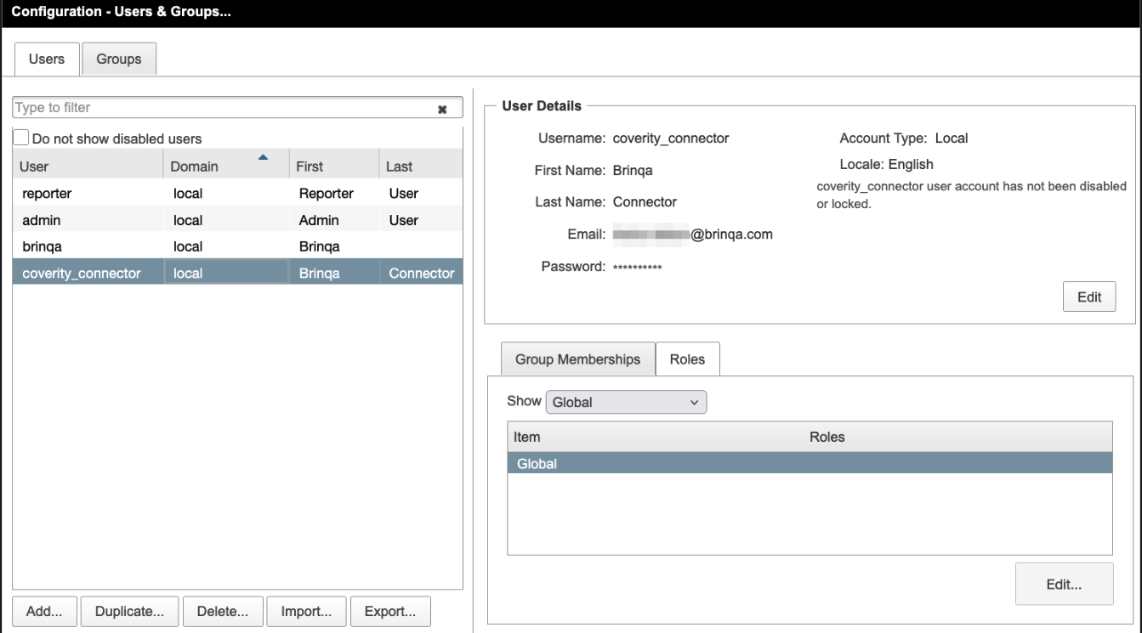The height and width of the screenshot is (633, 1142).
Task: Open the Roles tab
Action: [687, 359]
